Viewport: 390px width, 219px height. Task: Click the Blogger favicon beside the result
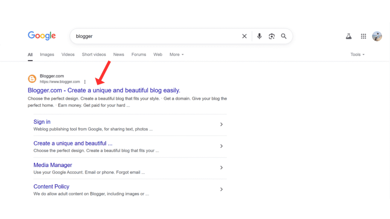pos(32,79)
